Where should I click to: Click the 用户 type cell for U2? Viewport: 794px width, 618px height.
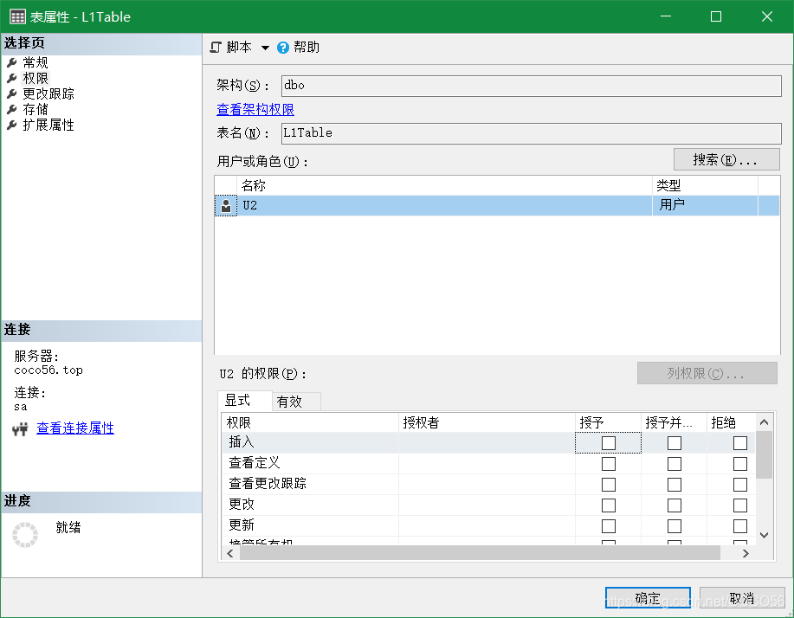click(705, 205)
